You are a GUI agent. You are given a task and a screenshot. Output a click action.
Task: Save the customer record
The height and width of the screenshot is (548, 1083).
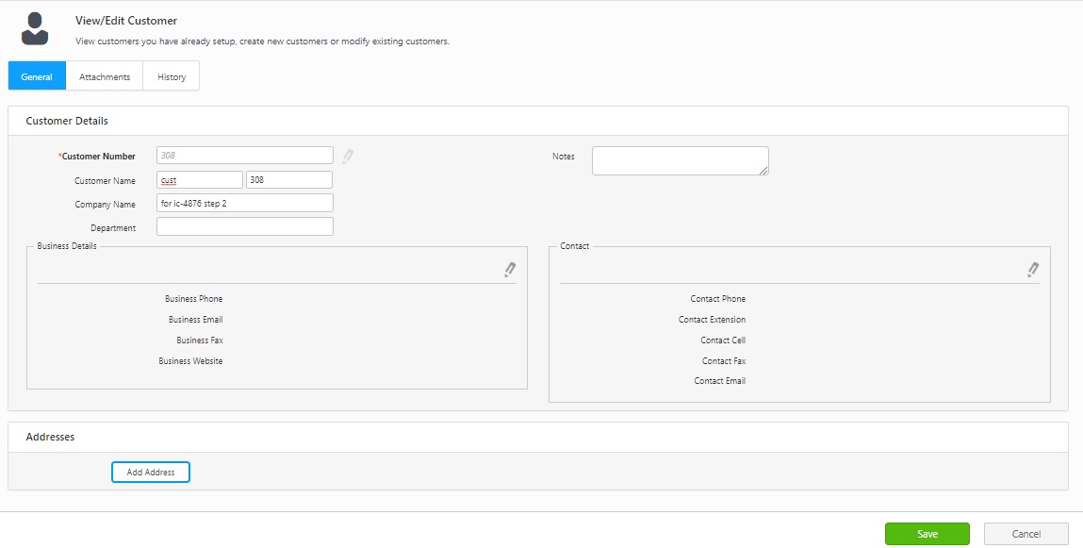click(x=927, y=534)
